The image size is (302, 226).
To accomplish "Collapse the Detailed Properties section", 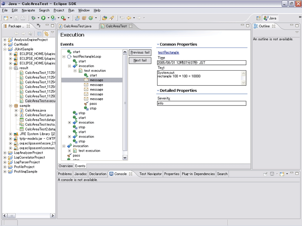I will (x=158, y=90).
